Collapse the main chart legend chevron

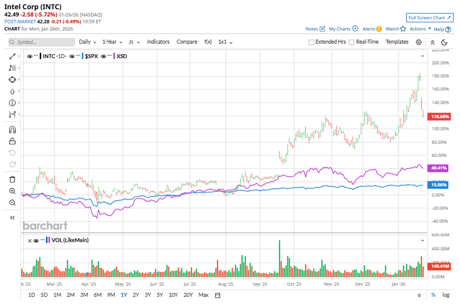[x=422, y=56]
